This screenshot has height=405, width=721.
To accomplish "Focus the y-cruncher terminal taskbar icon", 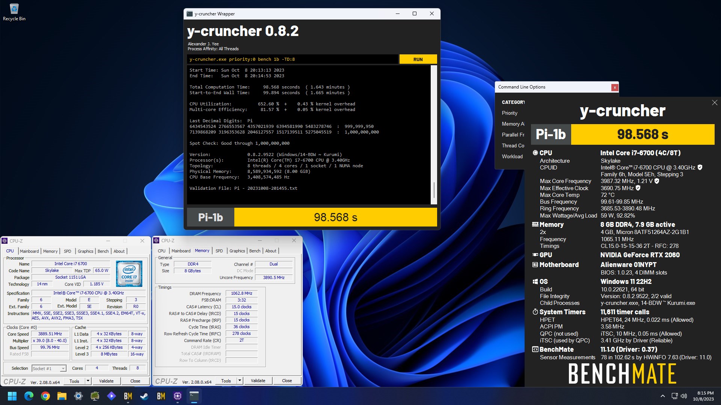I will [x=194, y=396].
